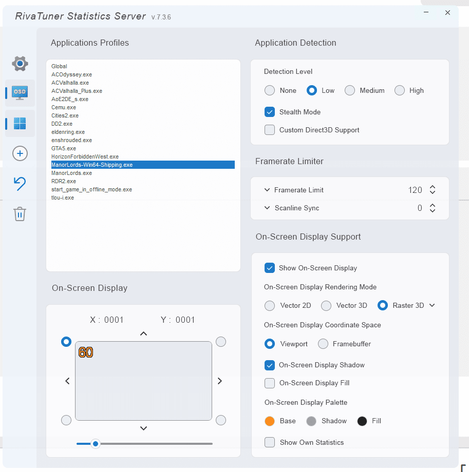Decrease Framerate Limit with down arrow
469x472 pixels.
point(433,192)
